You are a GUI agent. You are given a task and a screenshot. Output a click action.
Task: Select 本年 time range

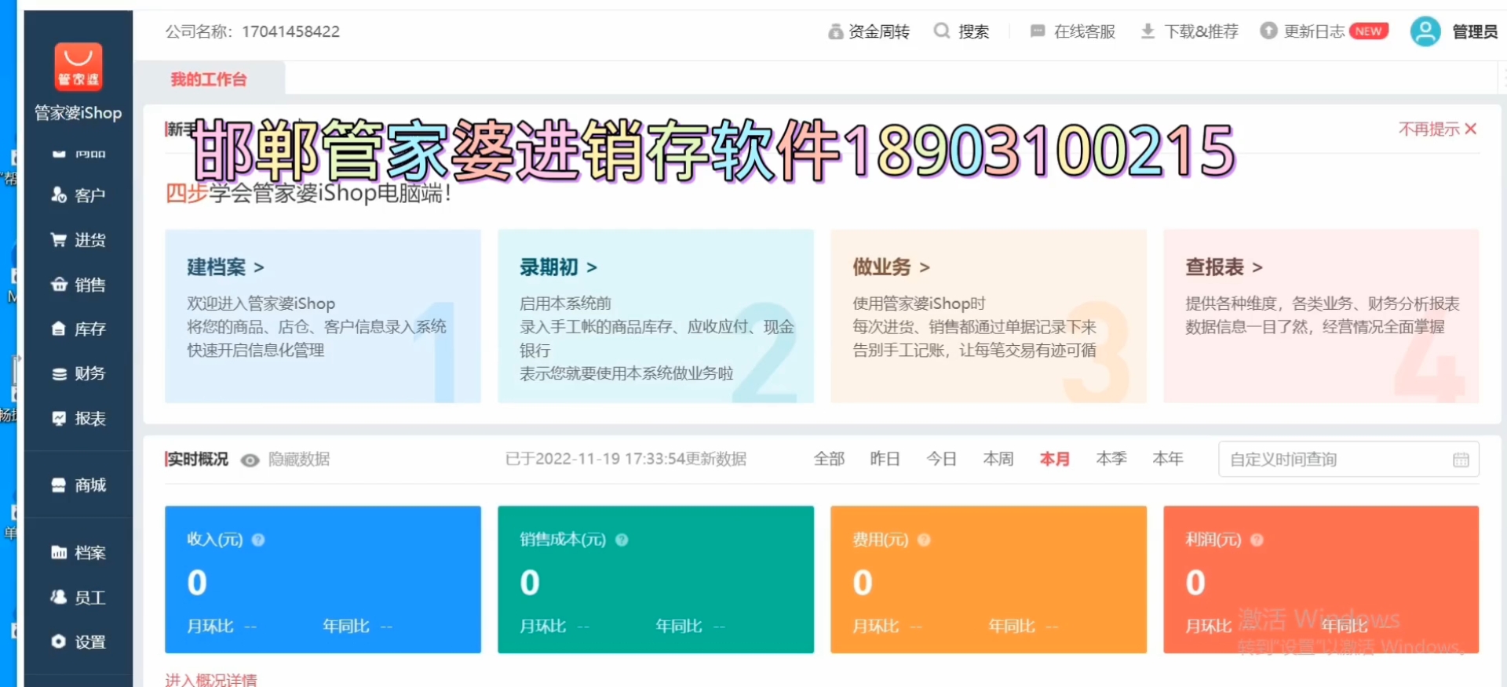(1167, 459)
